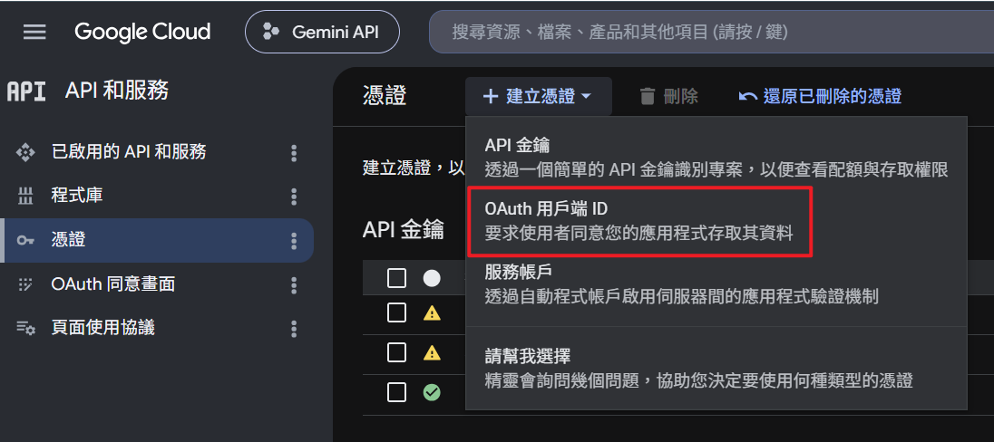Open 頁面使用協議 in the sidebar
994x442 pixels.
102,327
